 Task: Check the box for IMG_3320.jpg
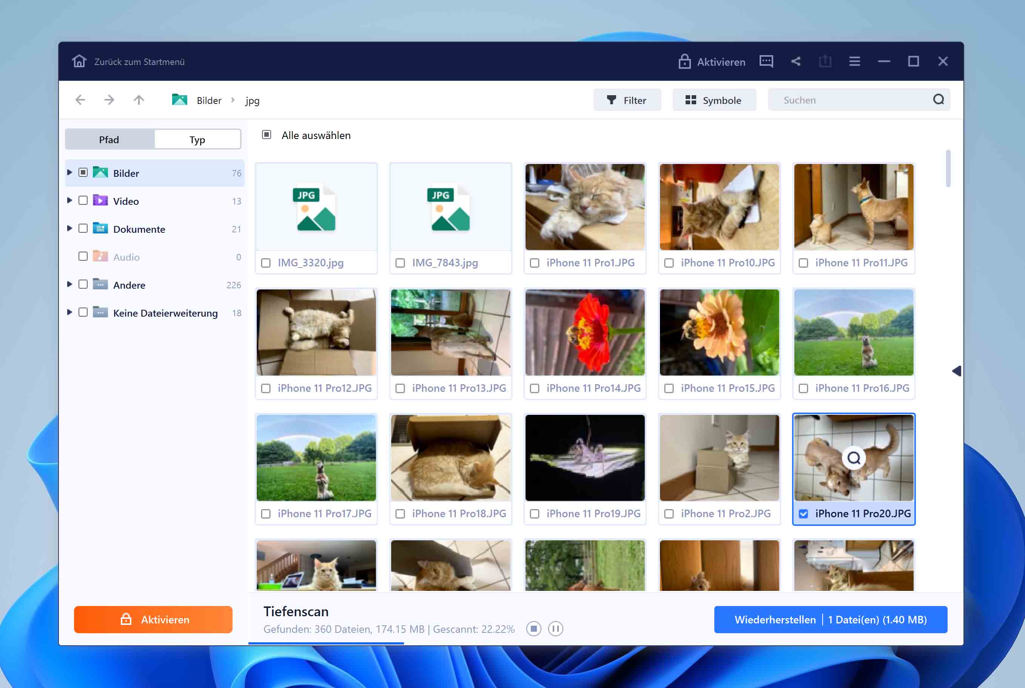pyautogui.click(x=266, y=263)
